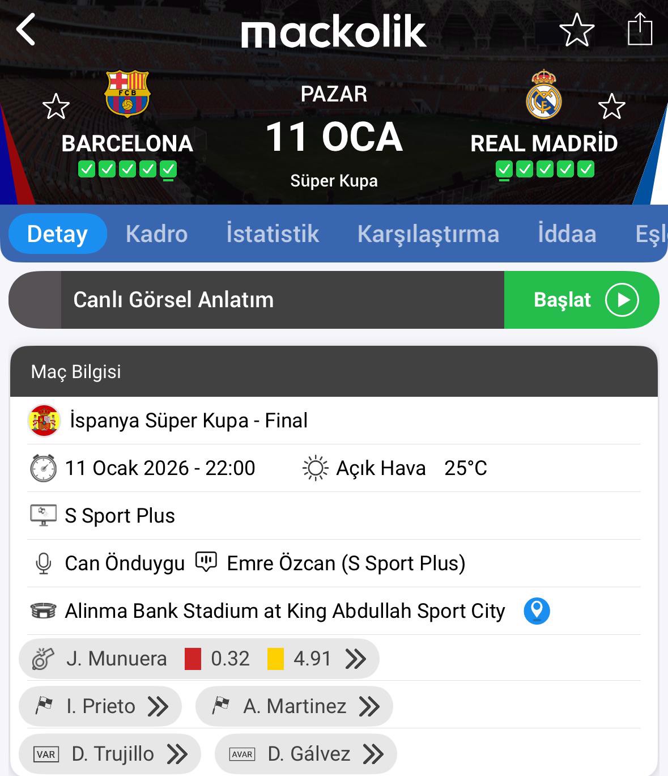Open İspanya Süper Kupa - Final link
668x776 pixels.
pyautogui.click(x=188, y=421)
